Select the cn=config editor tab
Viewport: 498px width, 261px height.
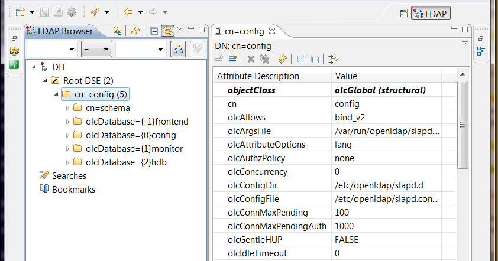pos(244,31)
